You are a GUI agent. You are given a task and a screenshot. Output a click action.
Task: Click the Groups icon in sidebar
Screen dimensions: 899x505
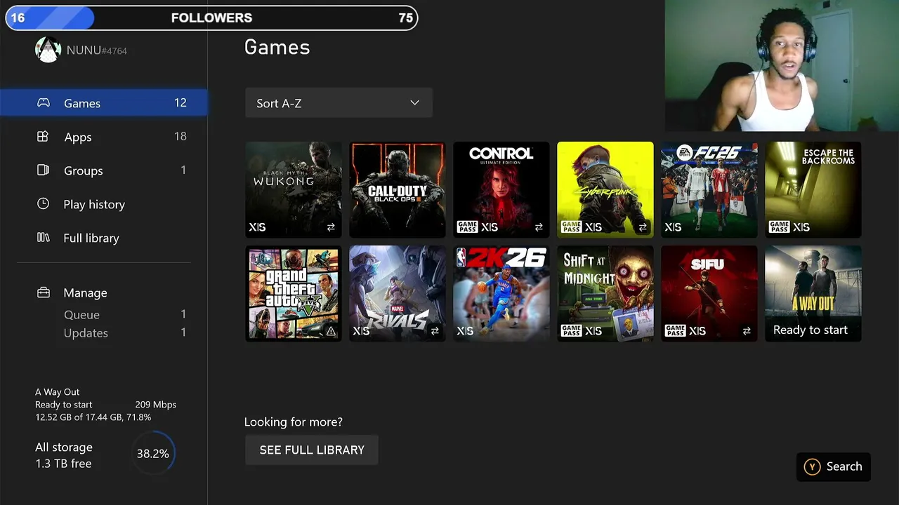click(43, 170)
